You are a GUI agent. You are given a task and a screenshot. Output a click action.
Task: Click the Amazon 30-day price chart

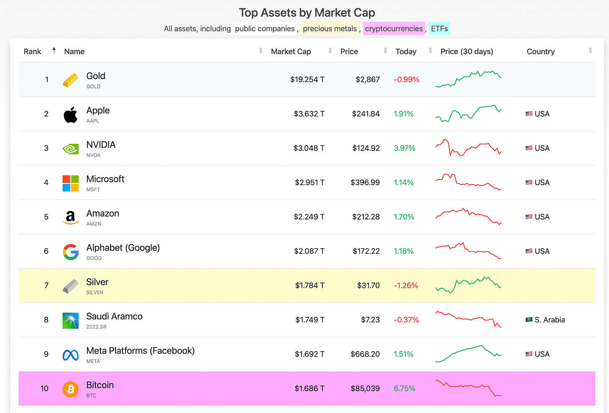468,217
